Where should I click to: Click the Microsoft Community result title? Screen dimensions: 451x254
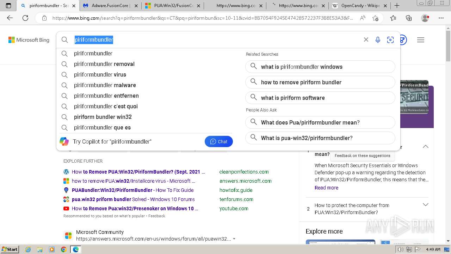point(100,232)
